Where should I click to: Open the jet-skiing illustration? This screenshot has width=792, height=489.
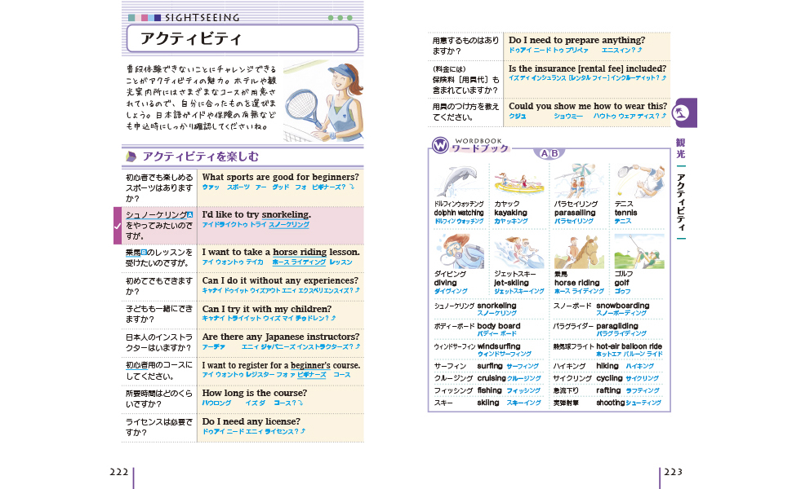coord(518,251)
